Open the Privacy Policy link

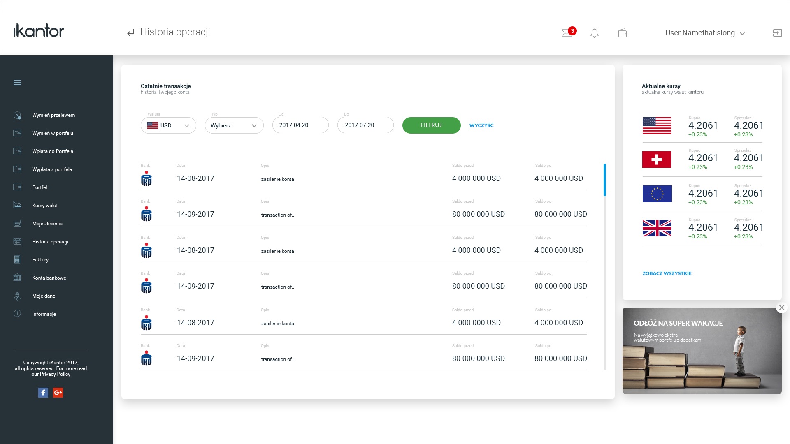[x=55, y=374]
